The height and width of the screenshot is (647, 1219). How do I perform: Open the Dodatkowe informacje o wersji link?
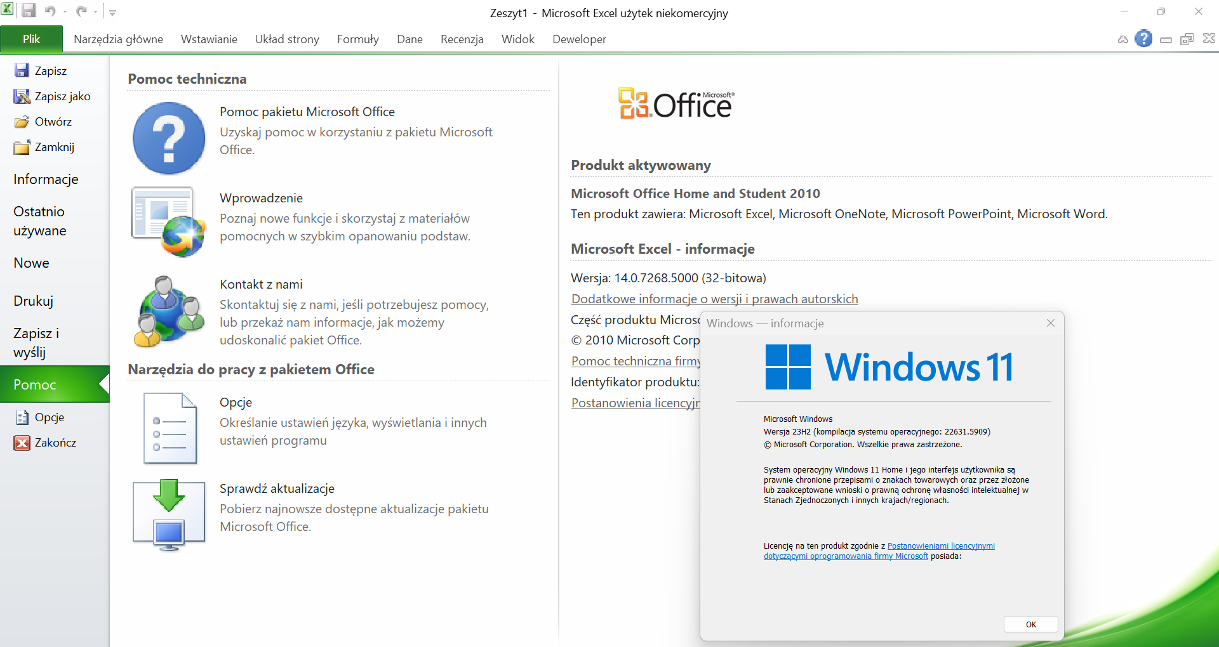pyautogui.click(x=714, y=299)
